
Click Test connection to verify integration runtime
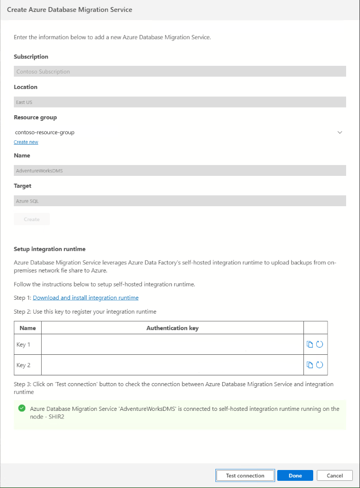245,475
